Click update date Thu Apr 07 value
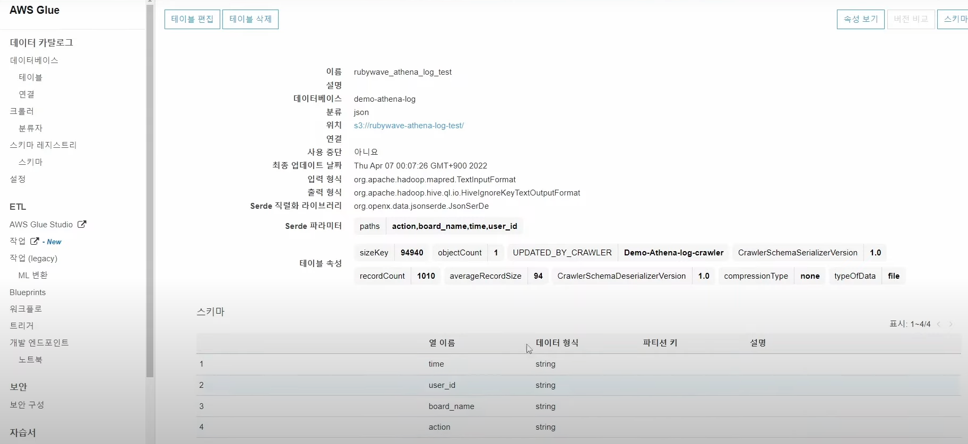 420,166
